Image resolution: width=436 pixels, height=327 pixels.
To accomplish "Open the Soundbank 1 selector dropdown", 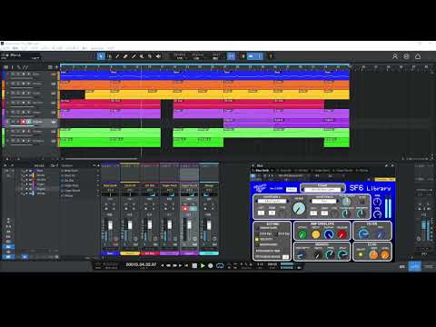I will click(272, 201).
